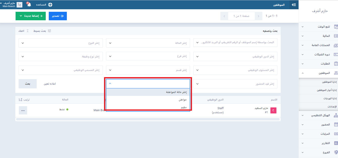This screenshot has height=158, width=338.
Task: Select the مواطن option
Action: pos(148,100)
